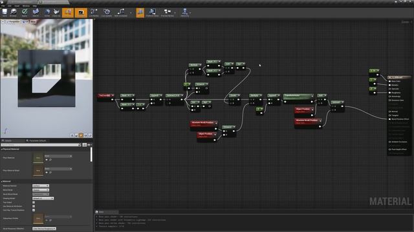The image size is (414, 232).
Task: Click the Lit view mode button
Action: (x=25, y=22)
